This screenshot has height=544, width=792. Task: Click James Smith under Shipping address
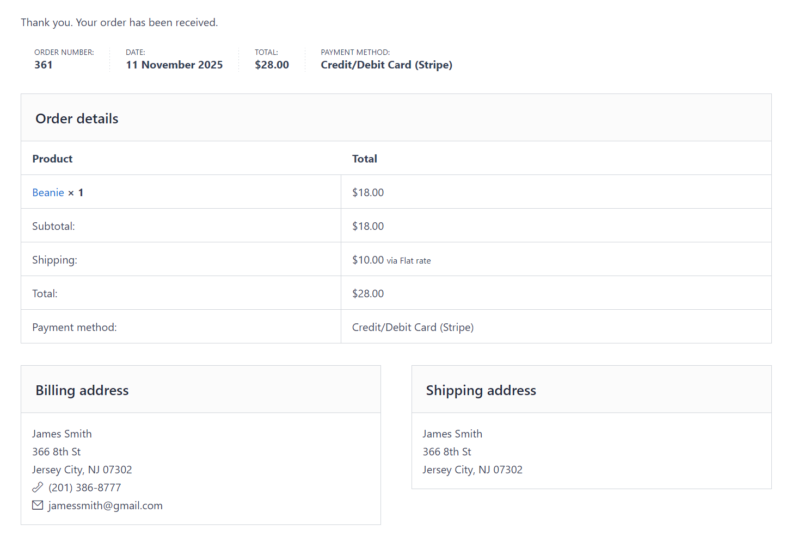(x=452, y=434)
